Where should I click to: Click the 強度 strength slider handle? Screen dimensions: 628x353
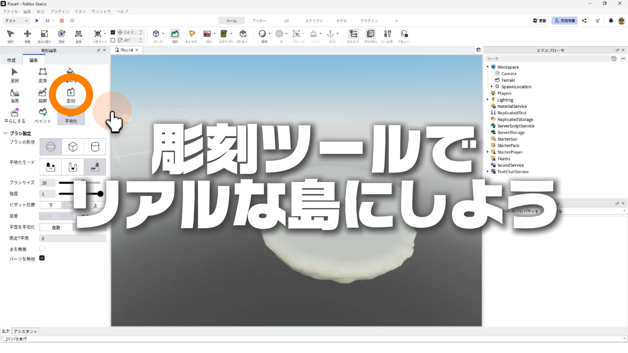(x=100, y=194)
